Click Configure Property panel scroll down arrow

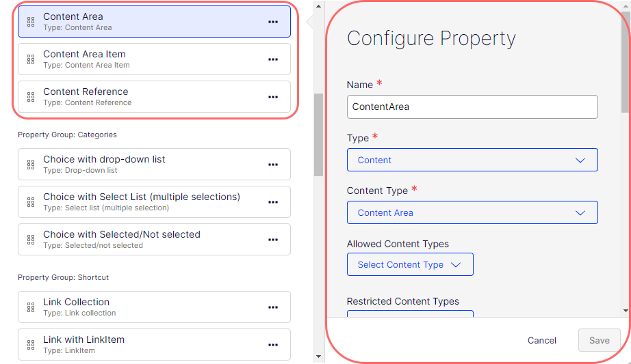coord(626,311)
